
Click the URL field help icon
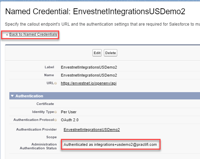(x=55, y=83)
